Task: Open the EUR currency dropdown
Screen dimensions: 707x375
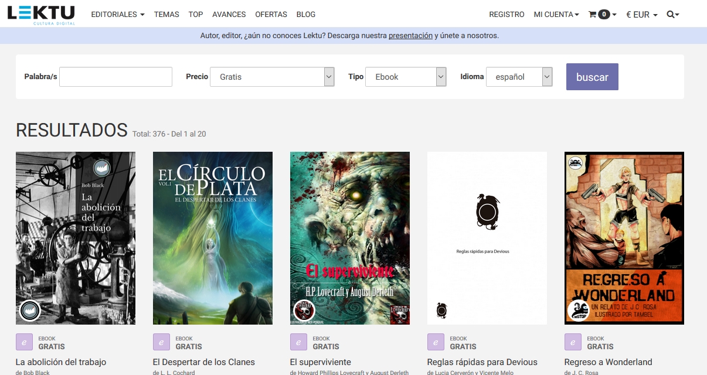Action: tap(642, 15)
